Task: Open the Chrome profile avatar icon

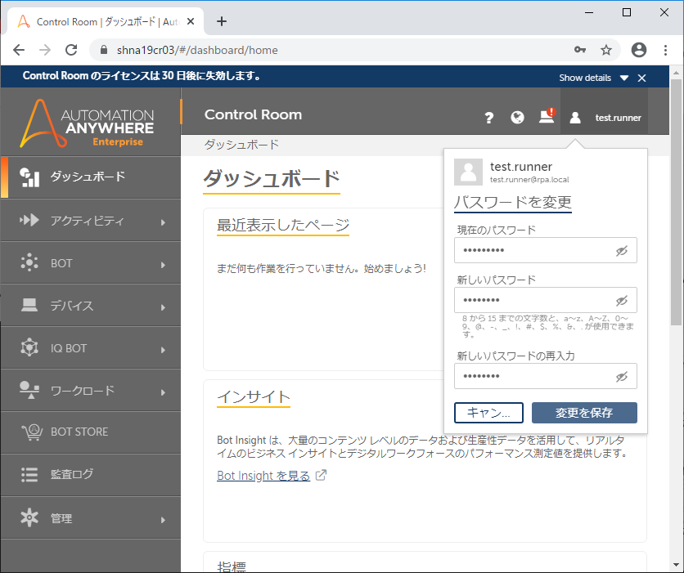Action: (639, 50)
